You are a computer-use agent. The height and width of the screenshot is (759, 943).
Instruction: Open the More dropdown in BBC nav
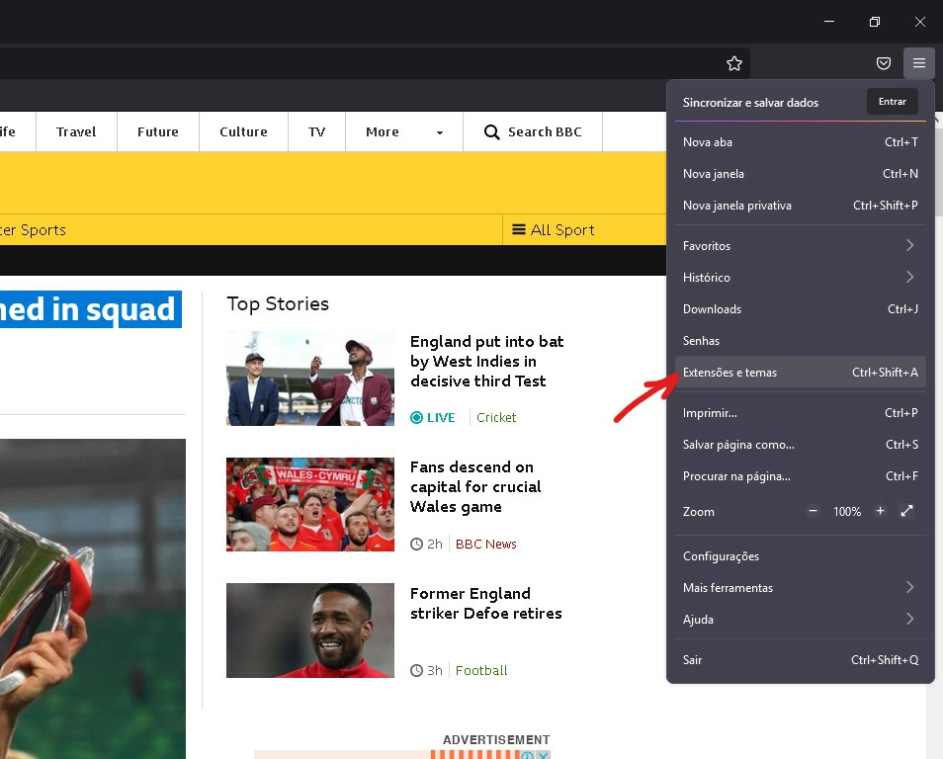[x=403, y=131]
